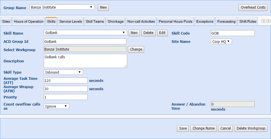Click Edit next to Skill Name

pos(162,33)
